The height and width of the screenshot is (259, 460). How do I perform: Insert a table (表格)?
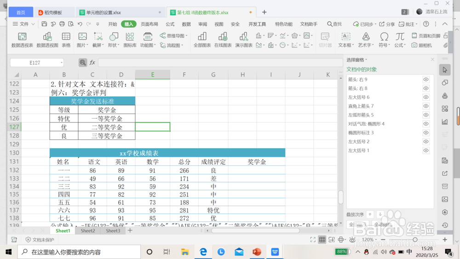[x=66, y=40]
